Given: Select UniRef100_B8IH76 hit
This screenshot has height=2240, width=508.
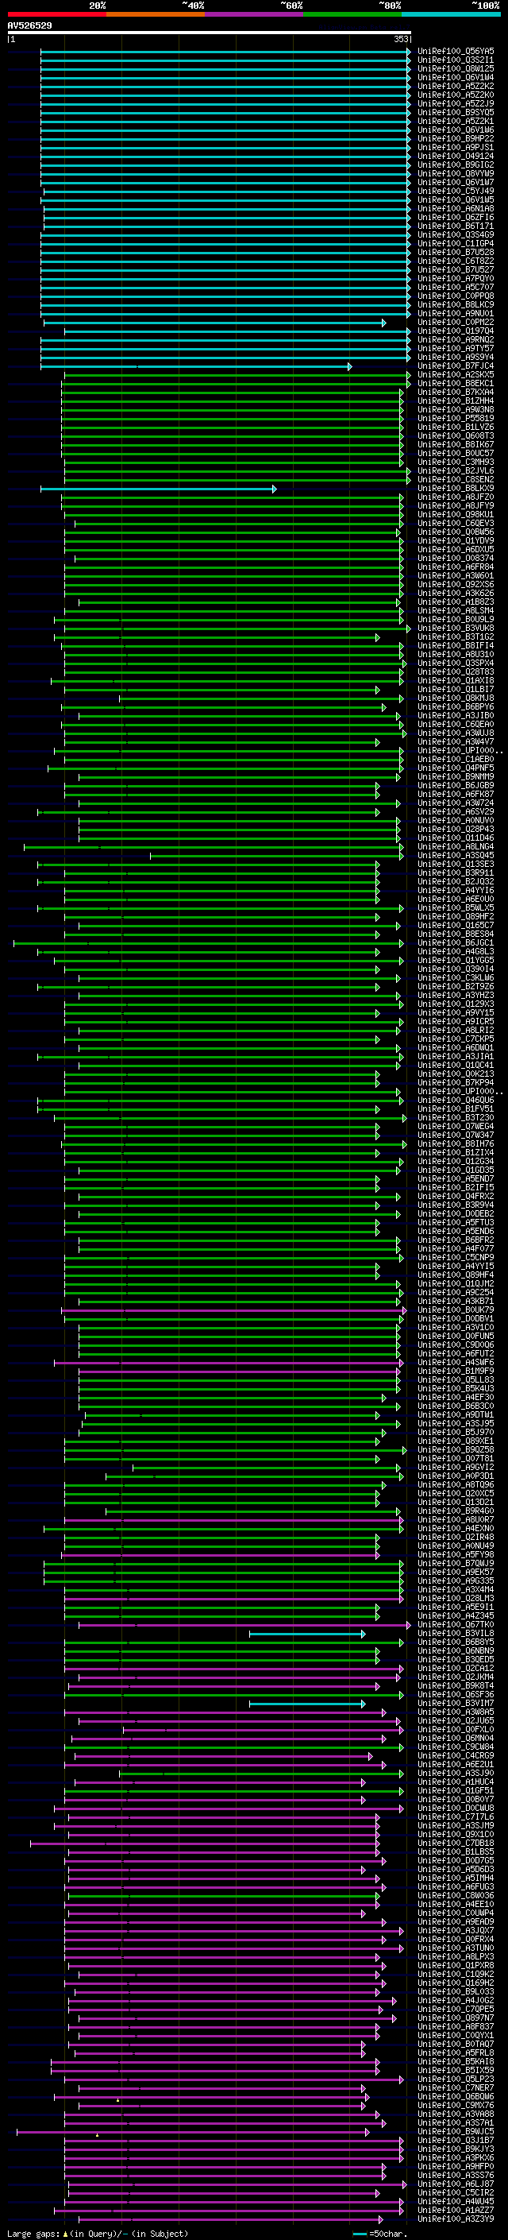Looking at the screenshot, I should (x=456, y=1144).
